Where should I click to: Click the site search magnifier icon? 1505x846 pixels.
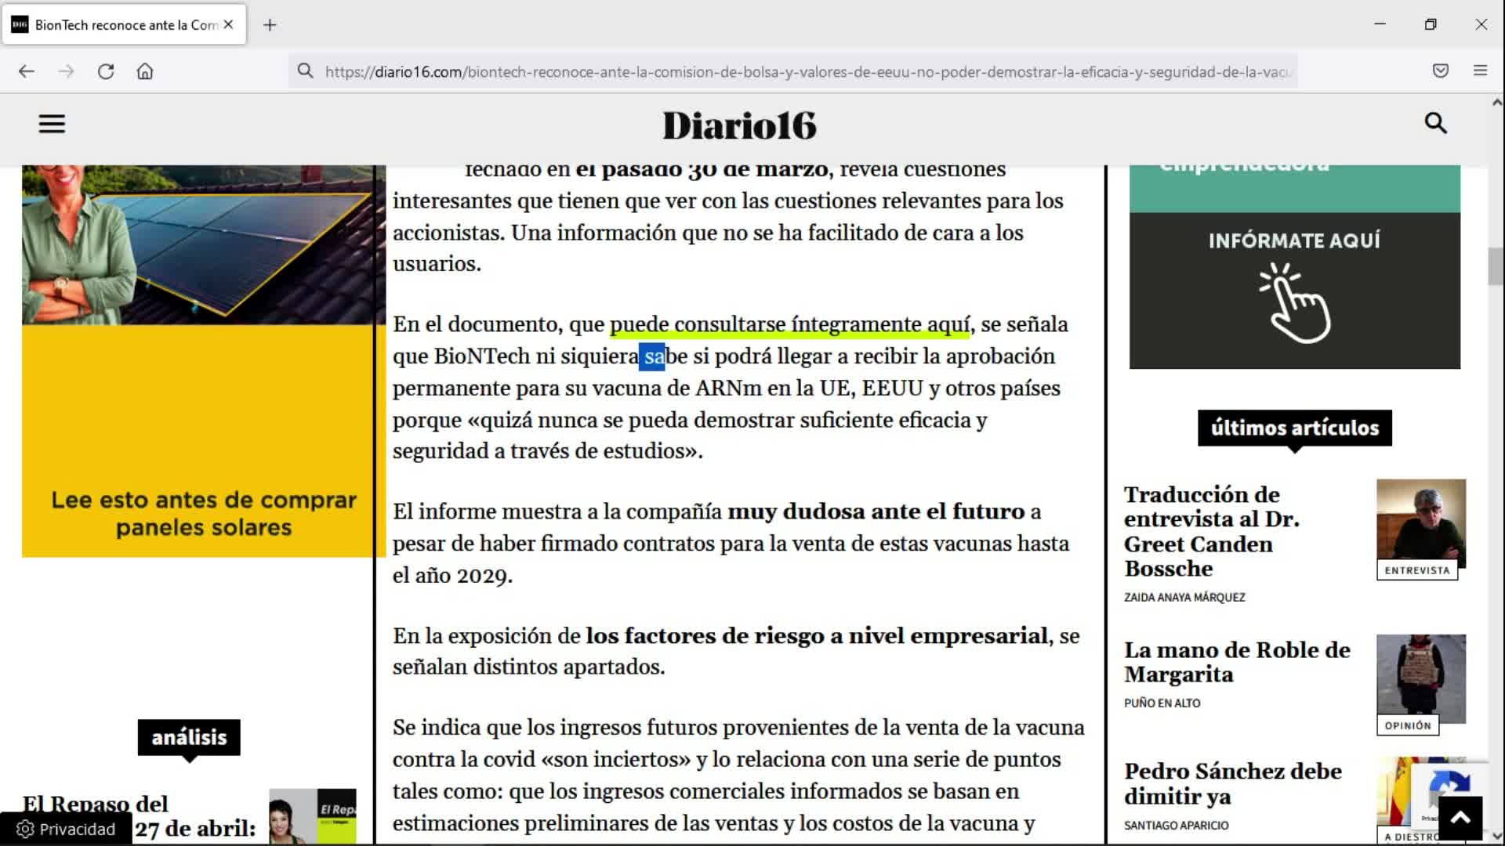pos(1435,123)
